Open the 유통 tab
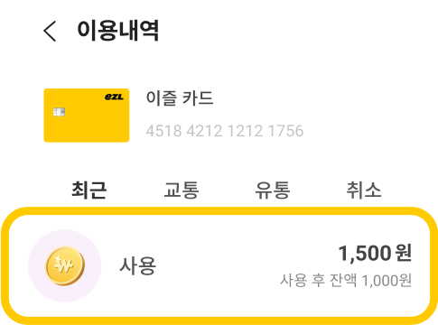 (x=273, y=190)
